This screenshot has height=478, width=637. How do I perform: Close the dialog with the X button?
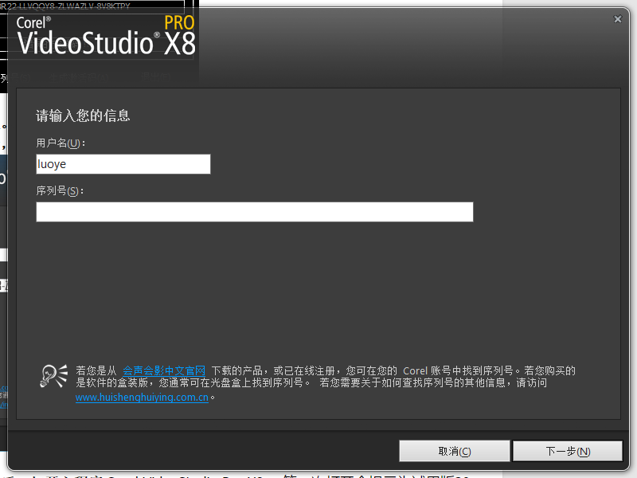tap(618, 18)
